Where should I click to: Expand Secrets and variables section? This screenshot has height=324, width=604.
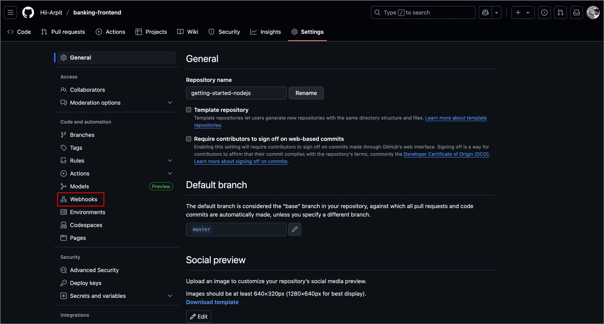[x=170, y=296]
